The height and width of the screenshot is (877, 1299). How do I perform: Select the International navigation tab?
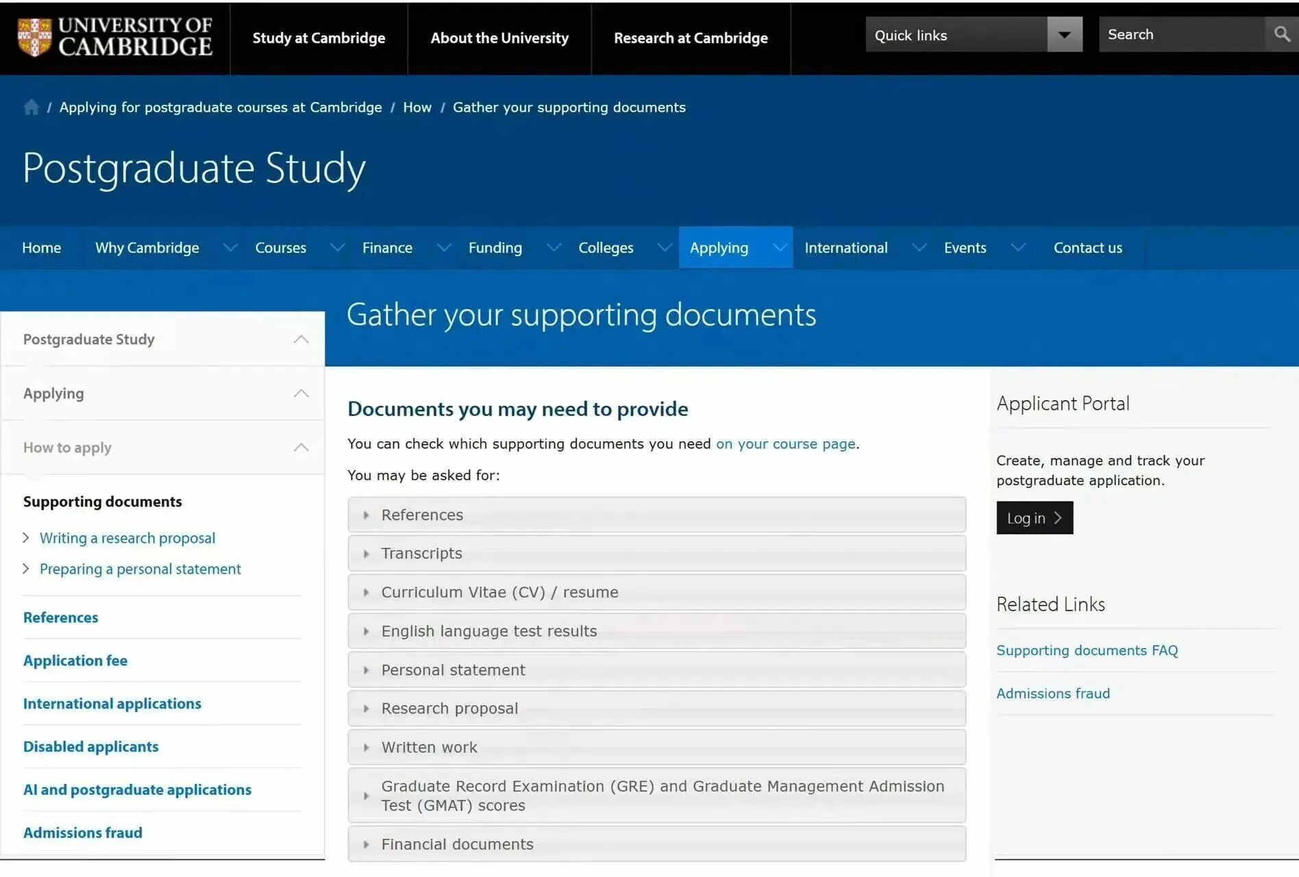[x=846, y=247]
